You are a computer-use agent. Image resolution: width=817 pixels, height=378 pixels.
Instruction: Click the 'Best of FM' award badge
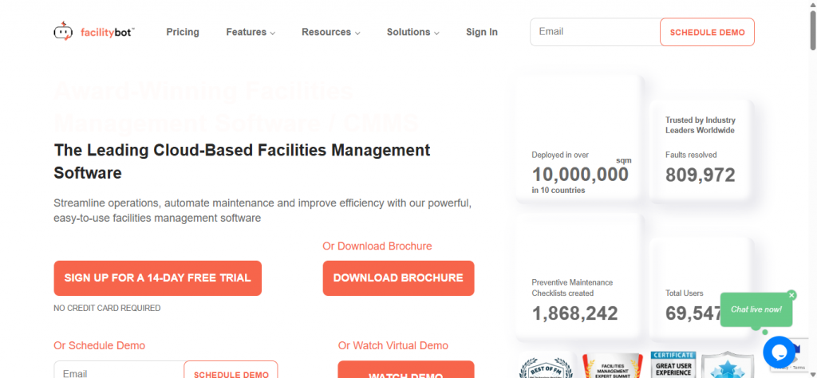(546, 366)
